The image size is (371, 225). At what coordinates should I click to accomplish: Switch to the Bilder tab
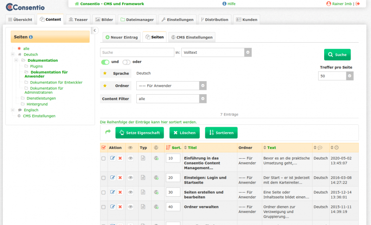click(104, 19)
